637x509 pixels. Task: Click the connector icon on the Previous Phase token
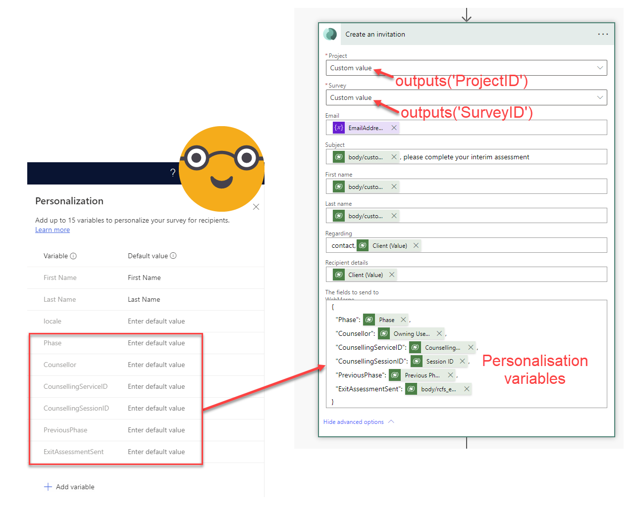[x=394, y=375]
